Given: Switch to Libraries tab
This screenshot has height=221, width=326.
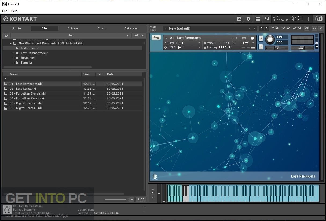Looking at the screenshot, I should pos(16,28).
